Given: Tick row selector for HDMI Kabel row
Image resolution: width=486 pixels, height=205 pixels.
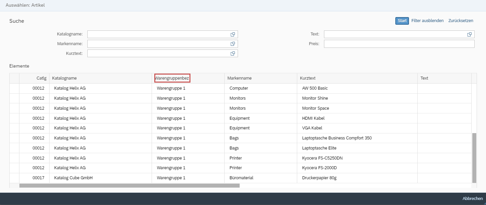Looking at the screenshot, I should click(x=14, y=118).
